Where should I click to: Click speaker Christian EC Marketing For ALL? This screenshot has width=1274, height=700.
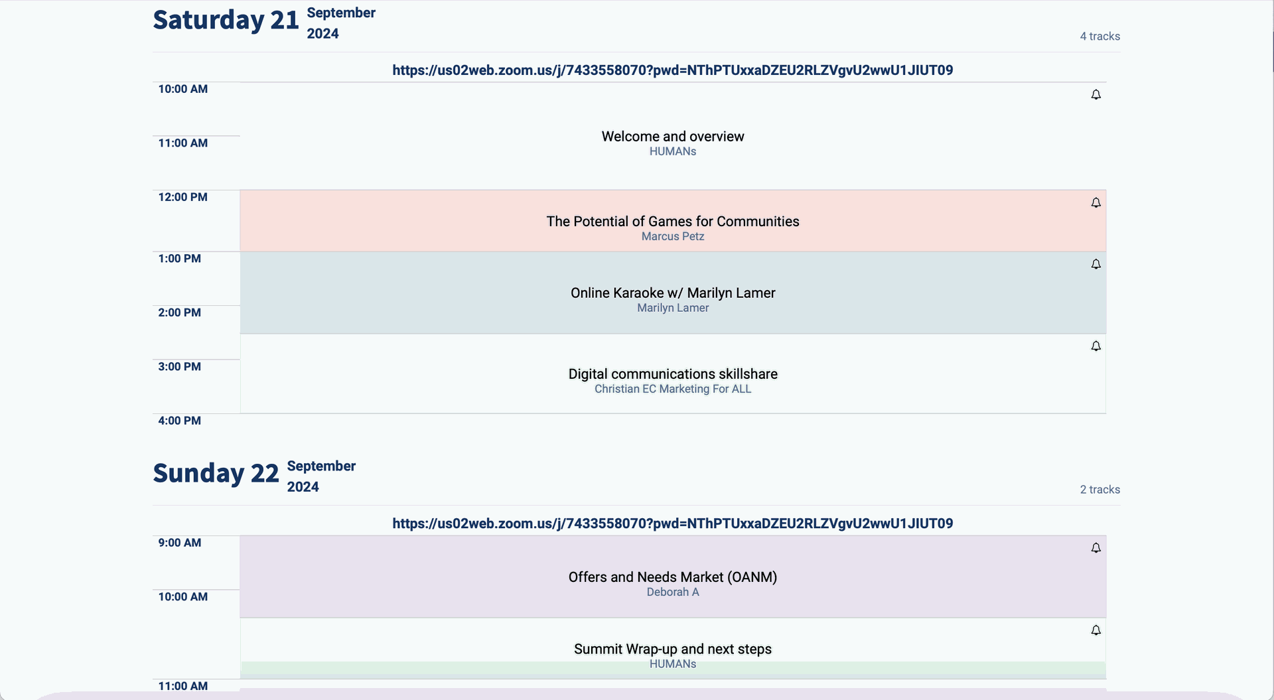point(672,389)
